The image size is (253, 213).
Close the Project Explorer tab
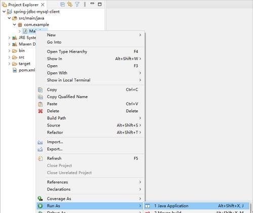click(x=43, y=5)
